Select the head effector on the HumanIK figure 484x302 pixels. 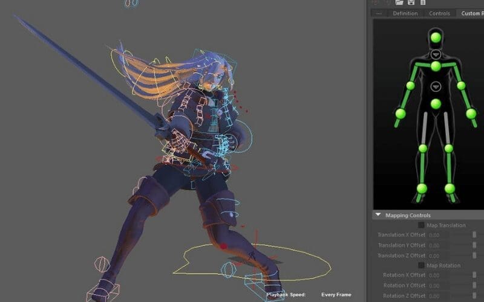pyautogui.click(x=436, y=37)
